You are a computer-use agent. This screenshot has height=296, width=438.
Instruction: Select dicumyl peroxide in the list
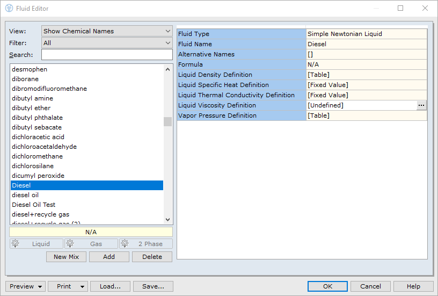87,176
